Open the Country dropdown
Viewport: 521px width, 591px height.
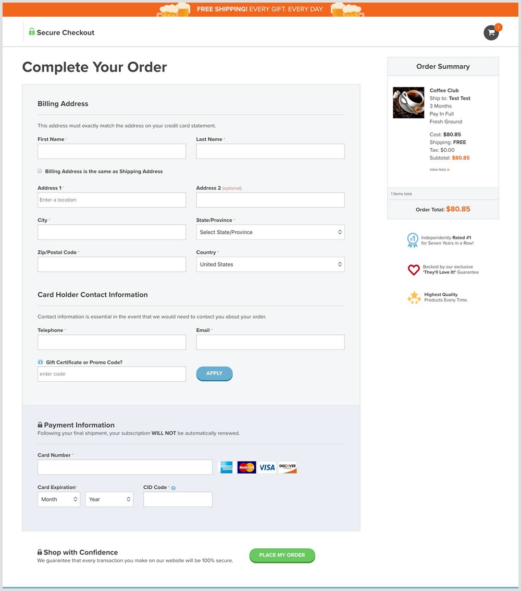[x=270, y=264]
